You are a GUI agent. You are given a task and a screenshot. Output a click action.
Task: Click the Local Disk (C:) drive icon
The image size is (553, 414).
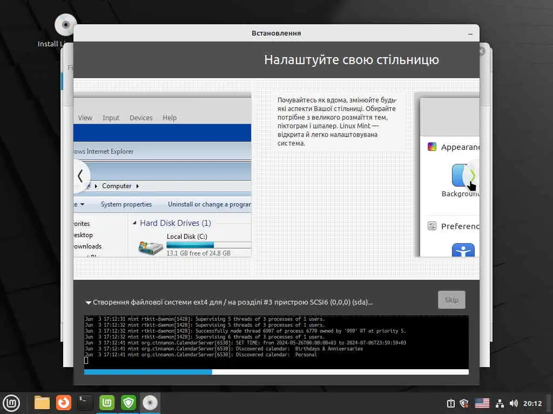click(151, 247)
